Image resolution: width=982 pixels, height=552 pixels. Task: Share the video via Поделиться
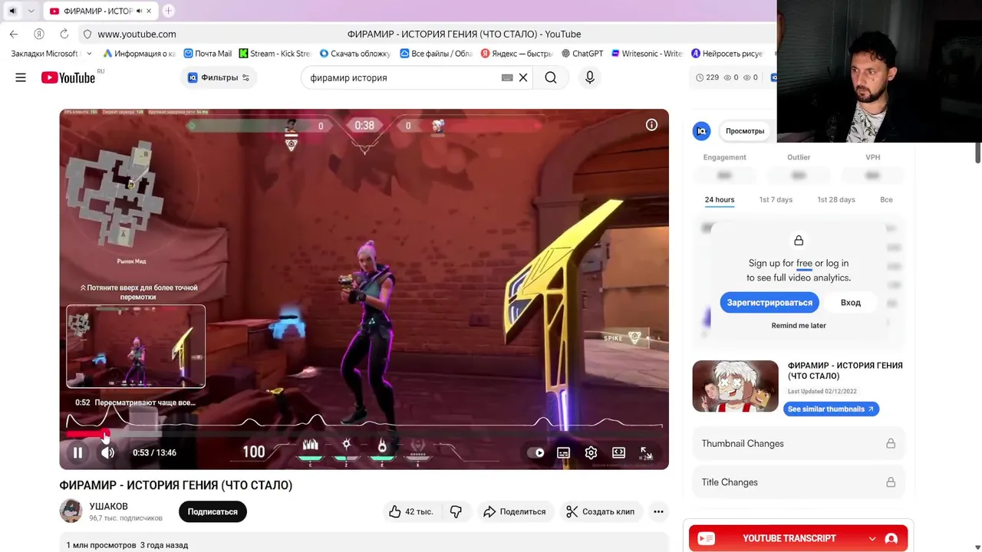pyautogui.click(x=514, y=511)
